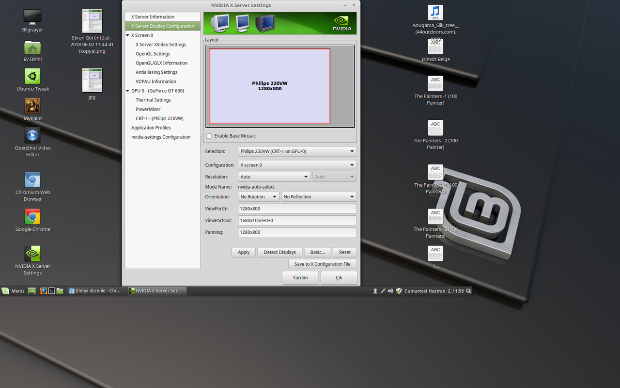Image resolution: width=620 pixels, height=388 pixels.
Task: Click the volume icon in the system tray
Action: pos(390,291)
